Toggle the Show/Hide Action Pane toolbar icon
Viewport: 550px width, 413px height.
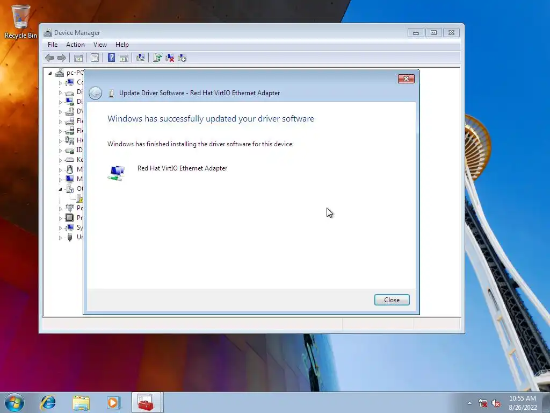[124, 58]
